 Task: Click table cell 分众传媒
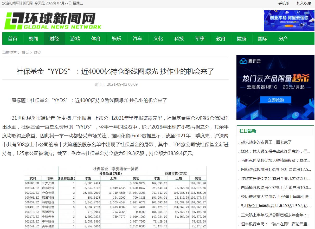pyautogui.click(x=48, y=193)
